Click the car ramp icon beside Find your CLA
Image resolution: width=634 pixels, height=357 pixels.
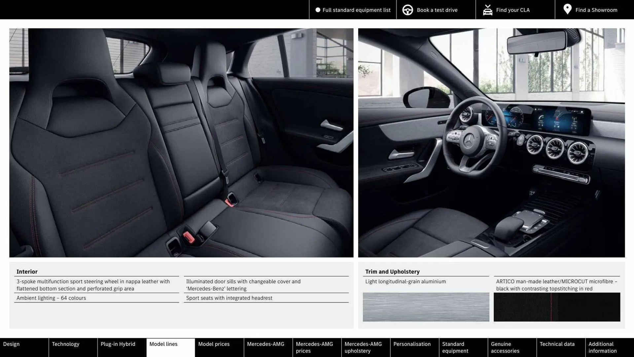(x=488, y=10)
